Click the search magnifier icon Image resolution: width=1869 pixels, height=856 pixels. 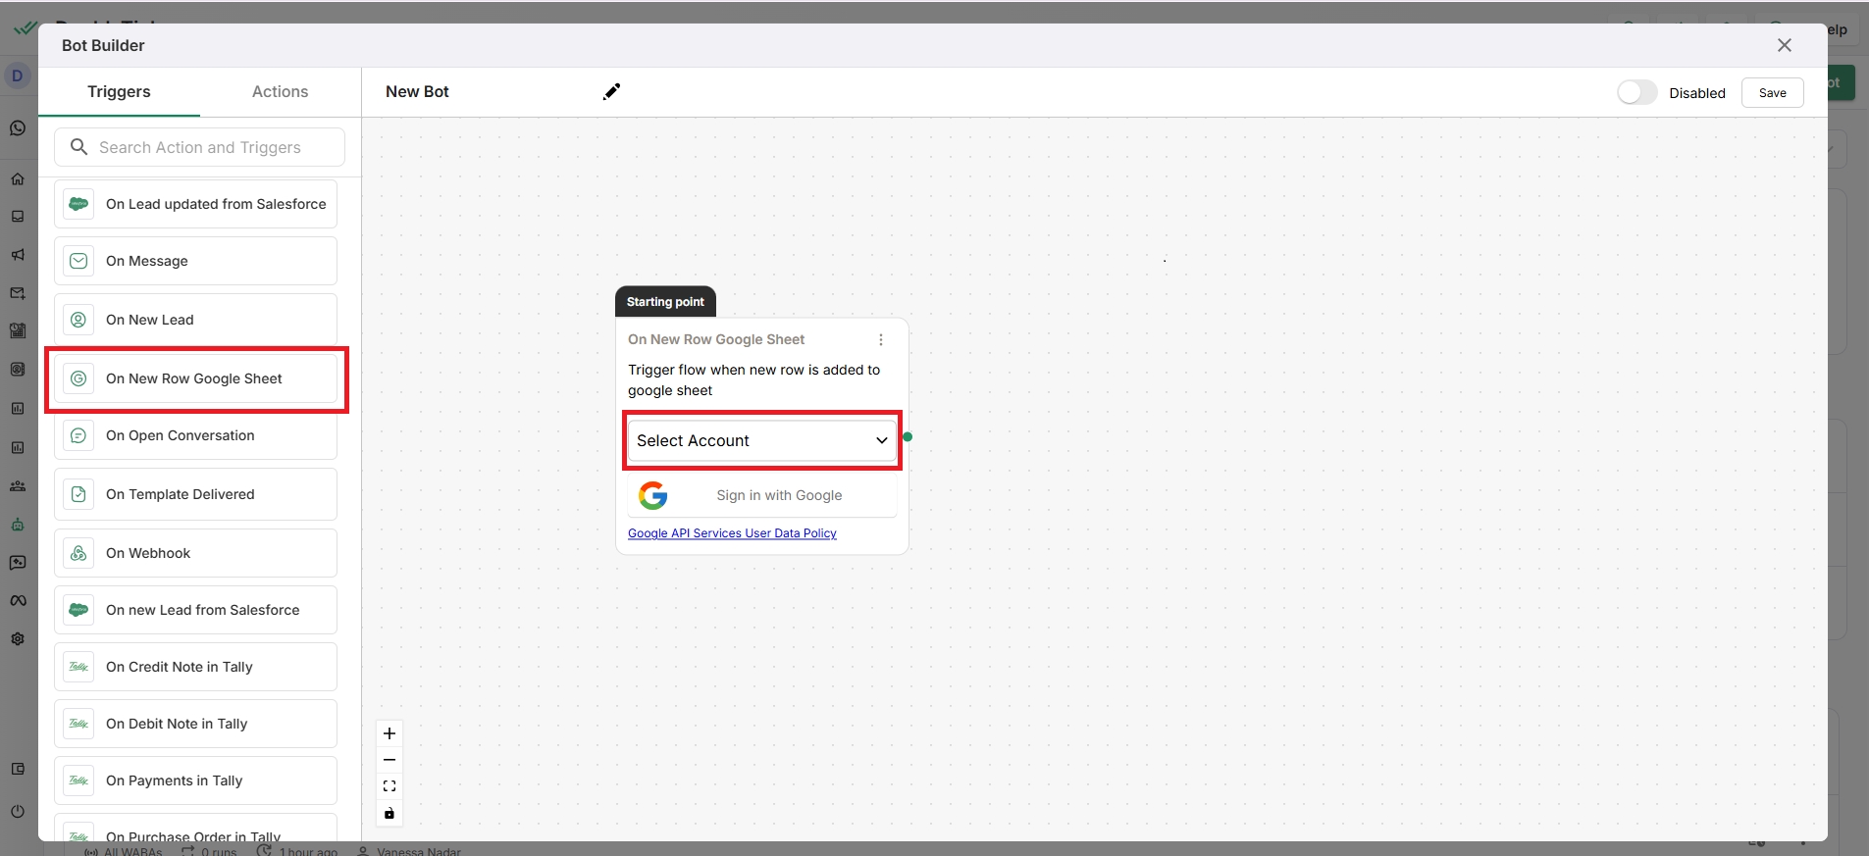point(79,147)
